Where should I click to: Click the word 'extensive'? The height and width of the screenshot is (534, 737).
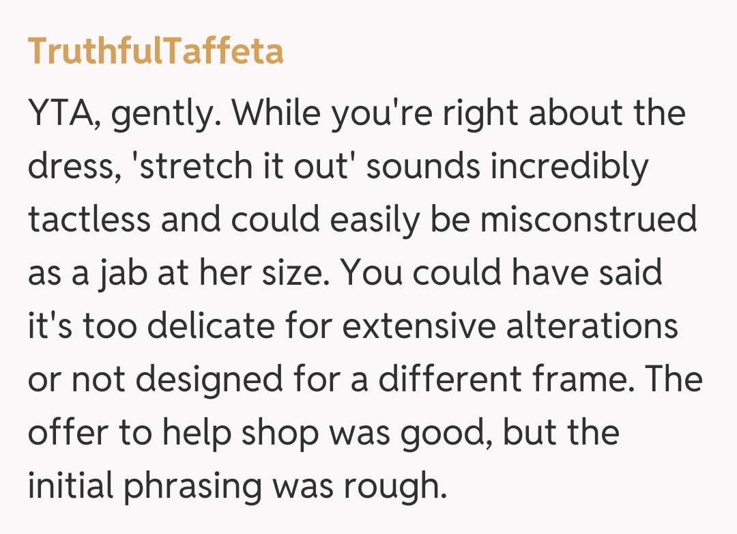419,326
